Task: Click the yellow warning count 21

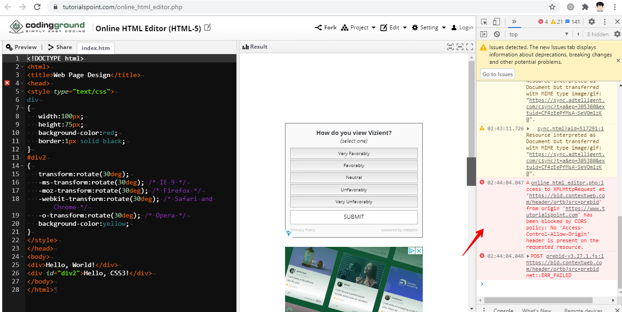Action: click(x=557, y=22)
